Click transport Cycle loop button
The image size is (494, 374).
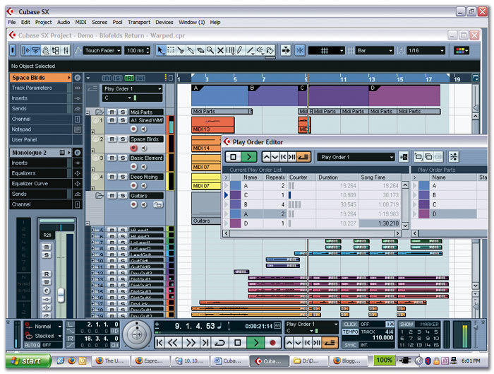[220, 343]
